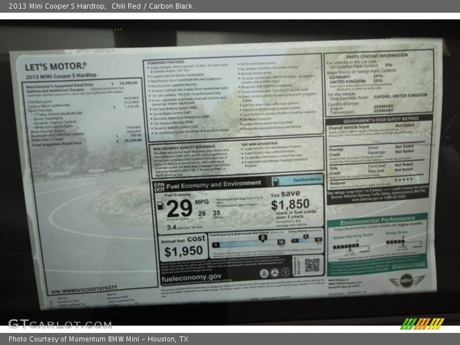Click the "Frontal Crash" rating label

coord(336,152)
